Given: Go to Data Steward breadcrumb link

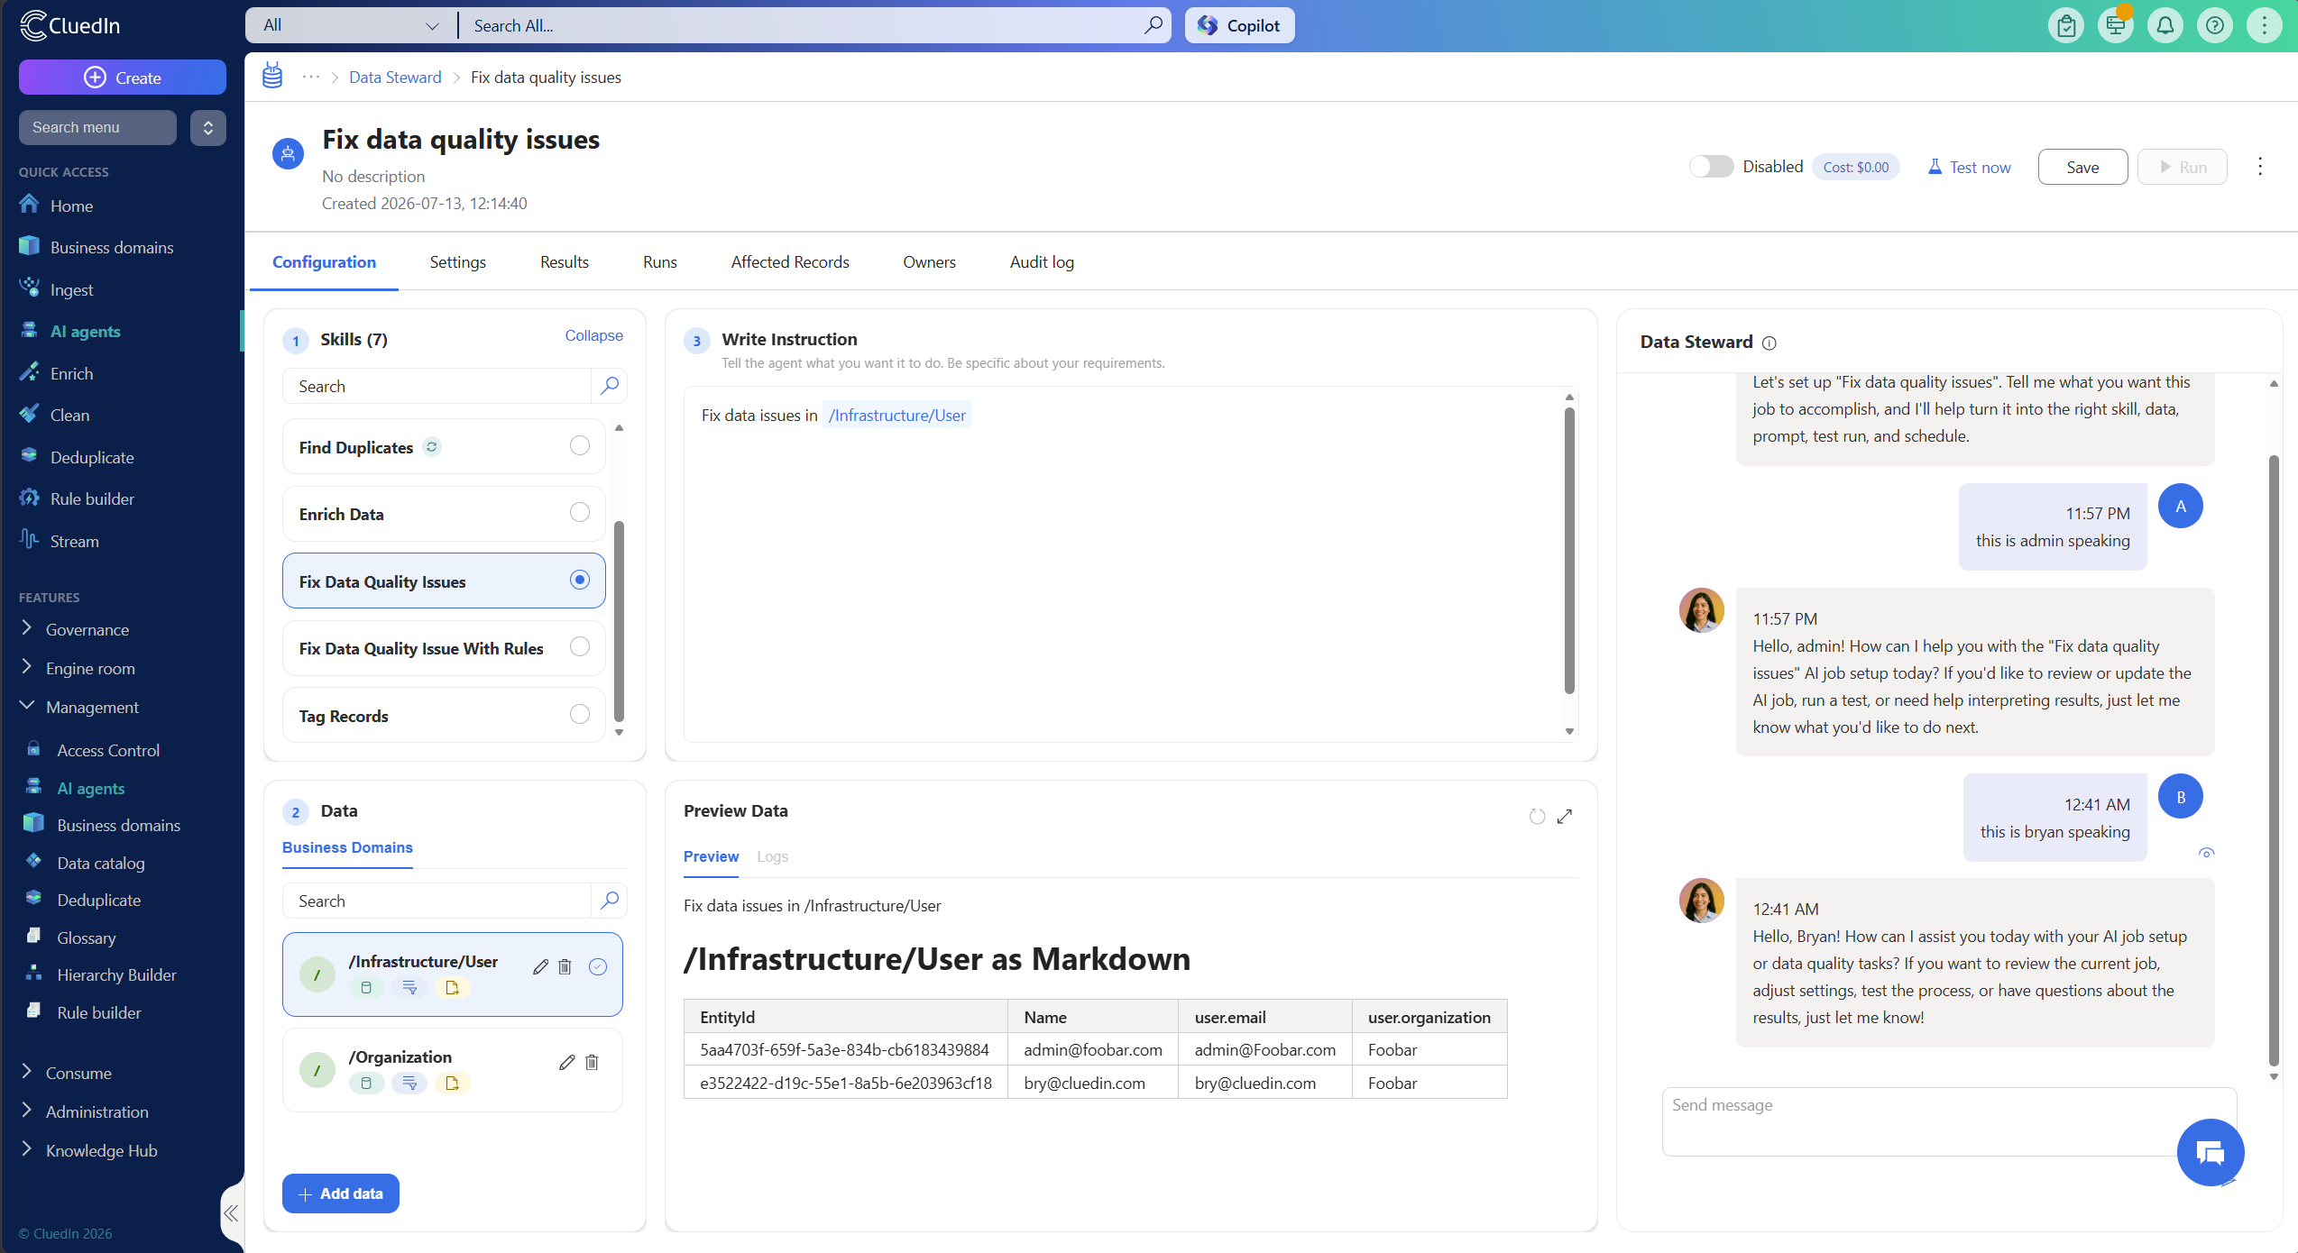Looking at the screenshot, I should tap(395, 77).
